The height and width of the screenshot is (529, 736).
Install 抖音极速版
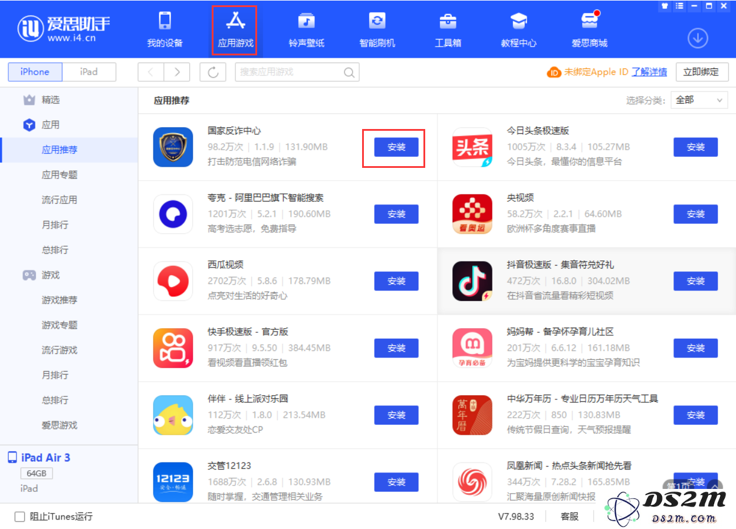(x=696, y=282)
